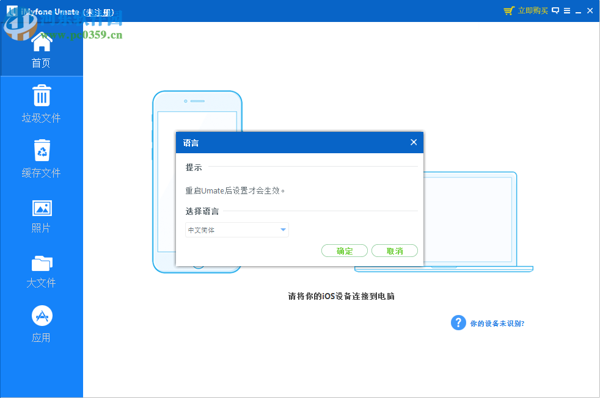600x398 pixels.
Task: Click the question mark help icon
Action: 458,322
